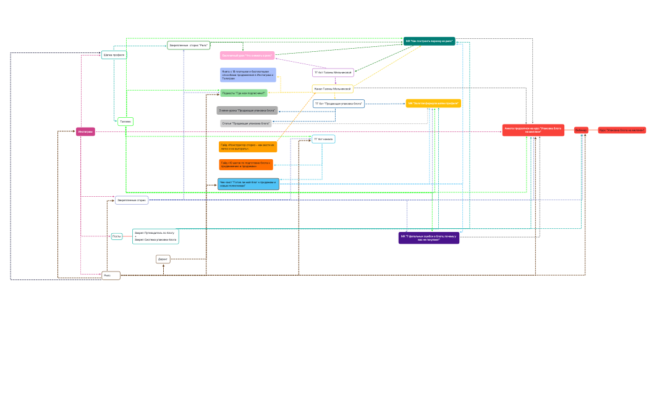Image resolution: width=649 pixels, height=401 pixels.
Task: Select the "Статья Продающая упаковка блога" node
Action: pyautogui.click(x=246, y=123)
